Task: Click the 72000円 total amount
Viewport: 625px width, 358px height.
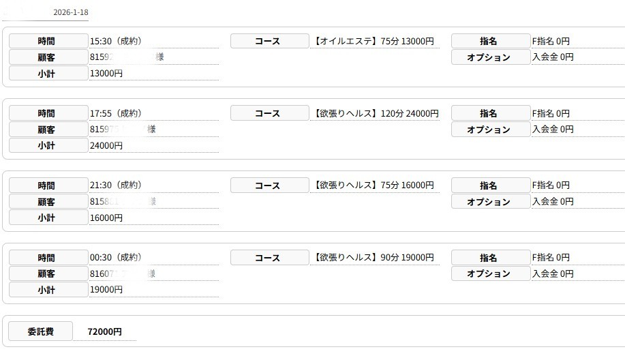Action: click(x=105, y=332)
